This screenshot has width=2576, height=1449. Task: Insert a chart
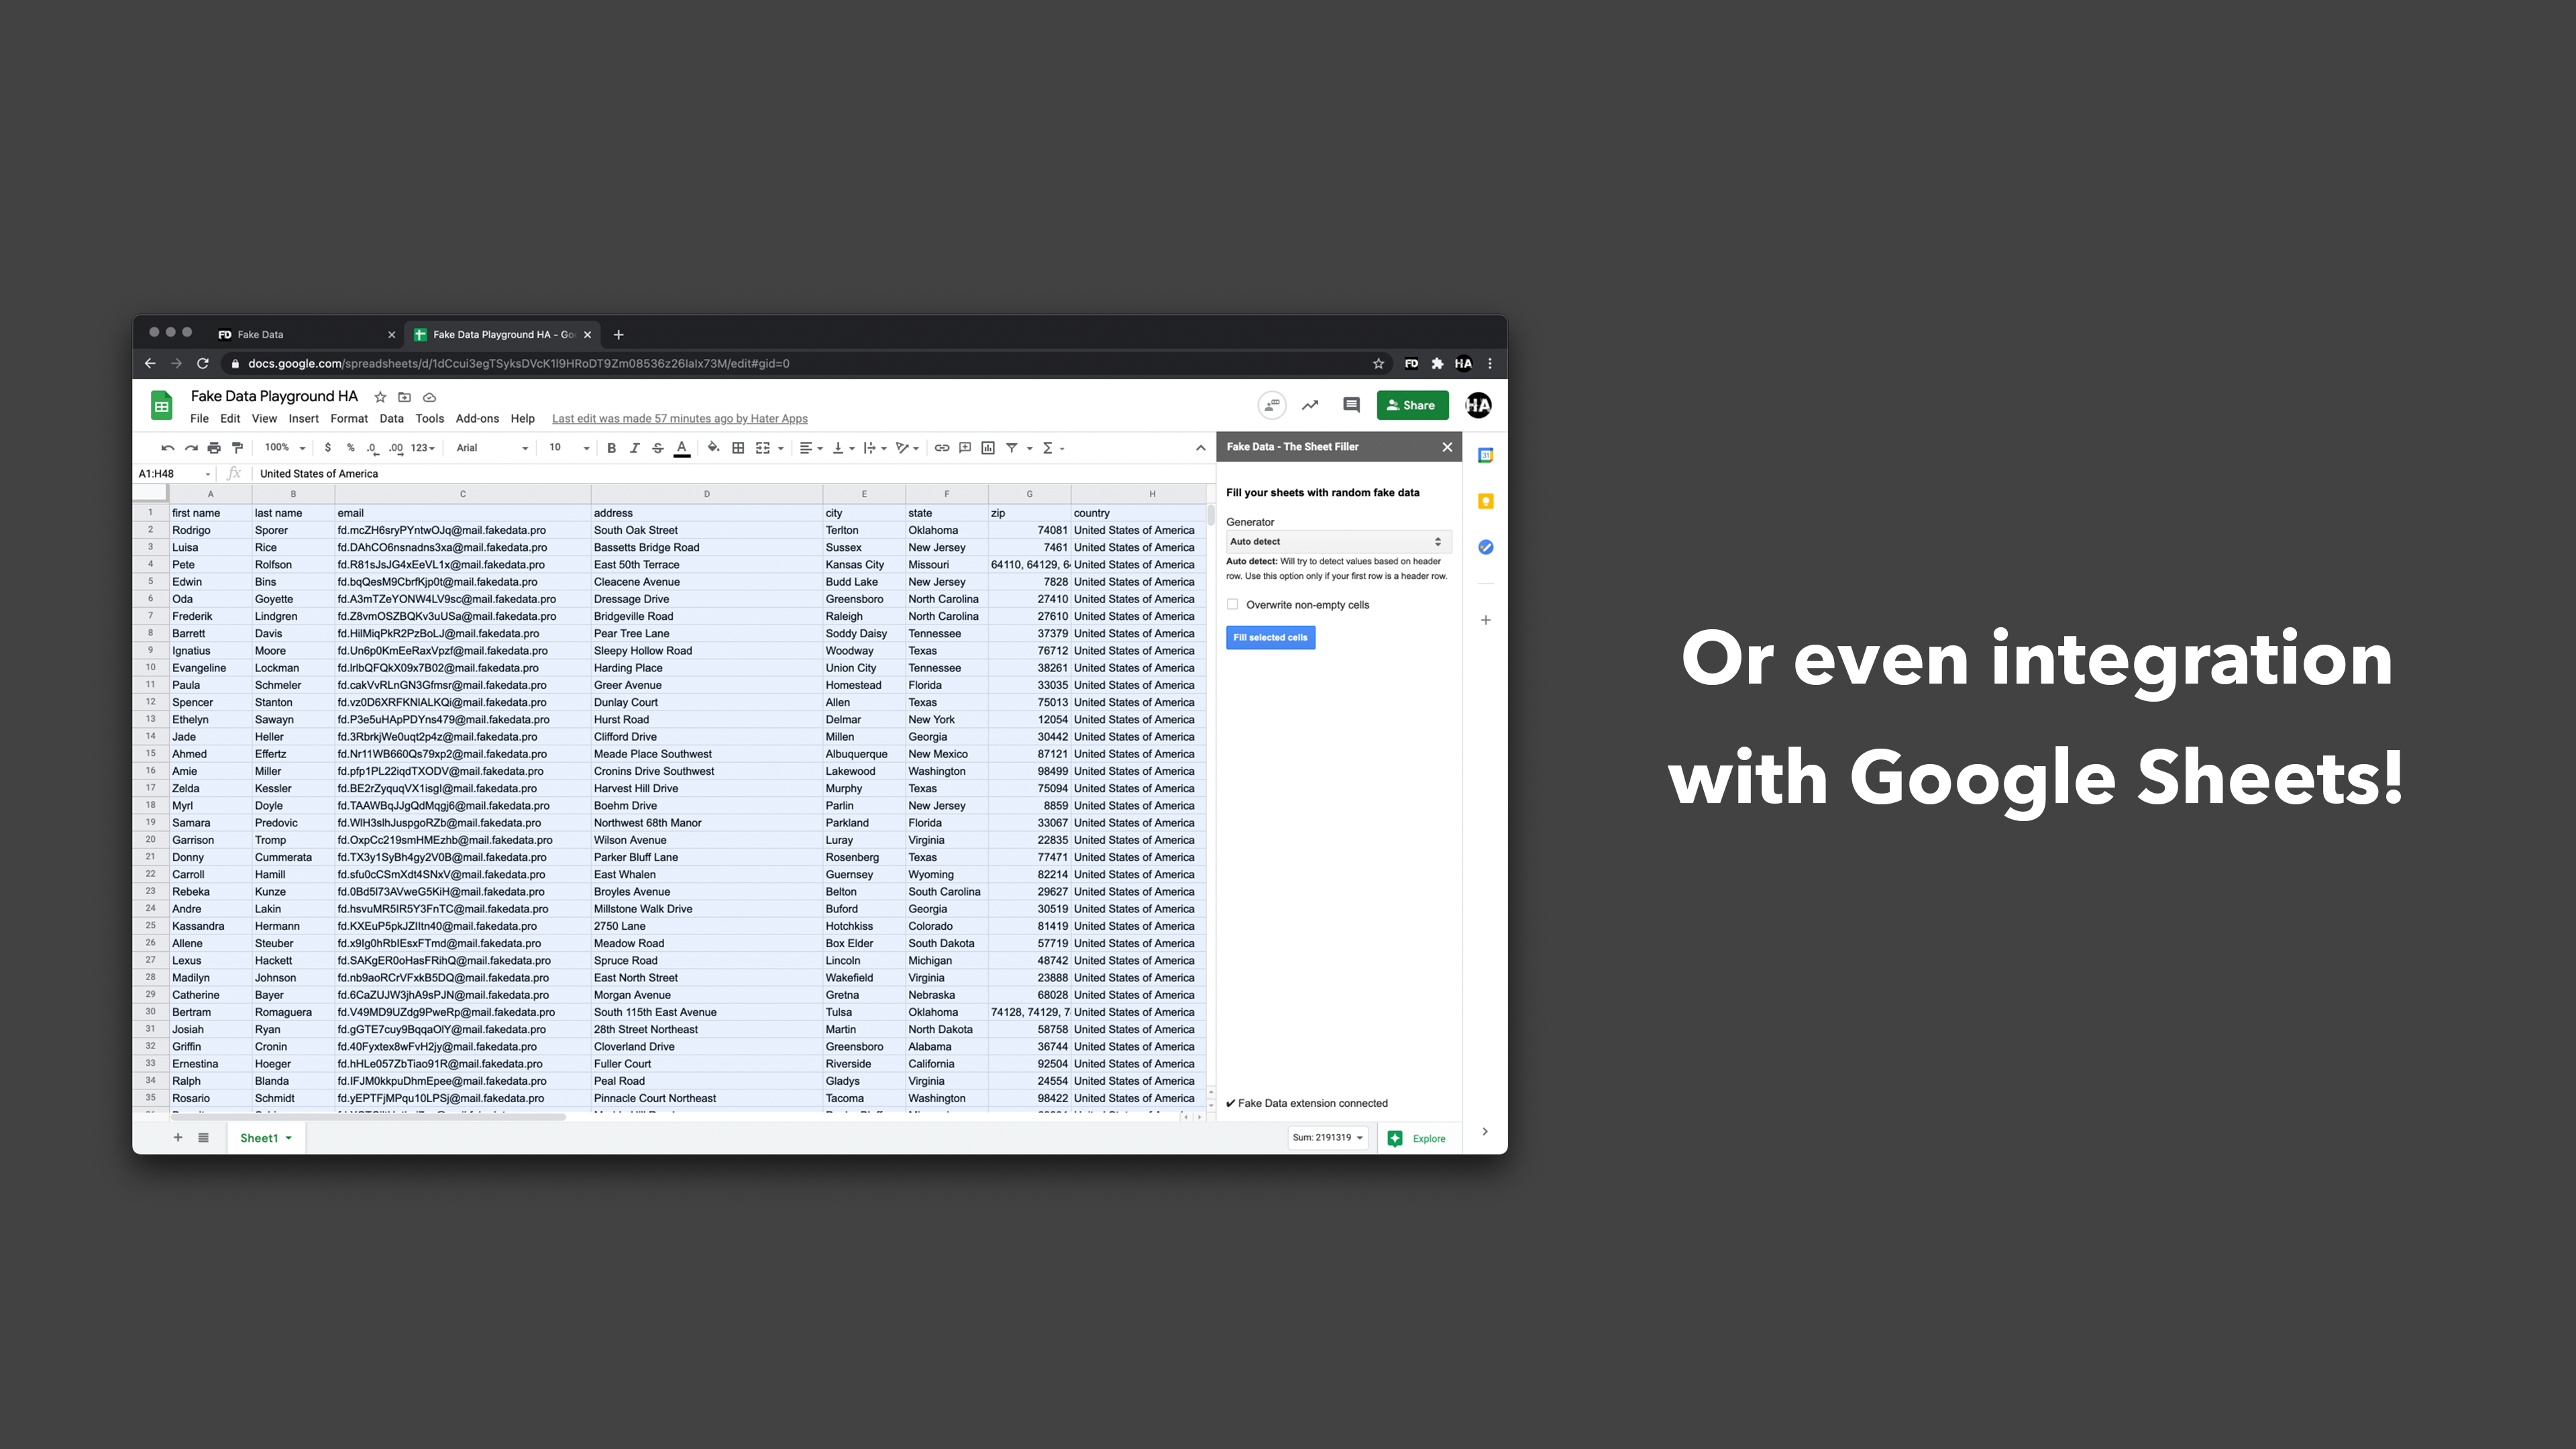point(988,448)
